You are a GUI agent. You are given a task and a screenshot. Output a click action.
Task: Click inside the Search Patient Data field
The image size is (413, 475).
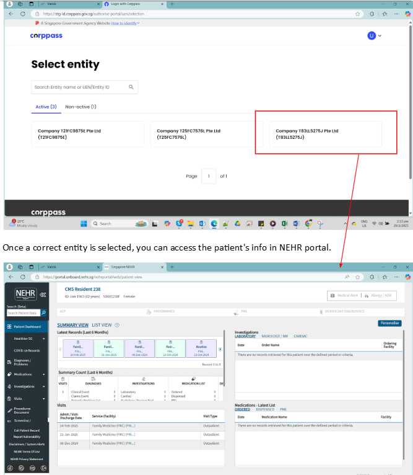24,313
